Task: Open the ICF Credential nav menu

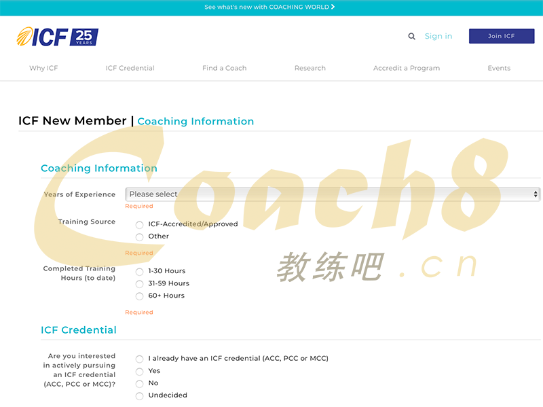Action: coord(130,68)
